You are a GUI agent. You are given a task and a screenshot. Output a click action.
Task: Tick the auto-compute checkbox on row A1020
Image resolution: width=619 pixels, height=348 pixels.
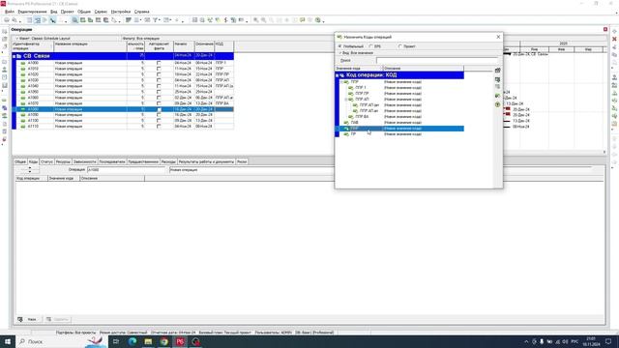coord(159,74)
